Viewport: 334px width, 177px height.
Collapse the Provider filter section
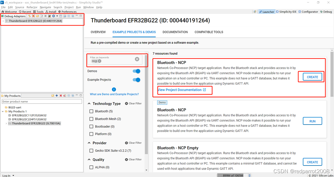[x=89, y=143]
